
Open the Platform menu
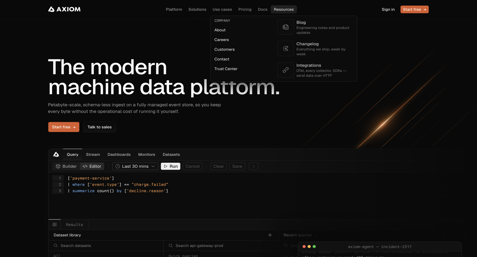coord(174,9)
